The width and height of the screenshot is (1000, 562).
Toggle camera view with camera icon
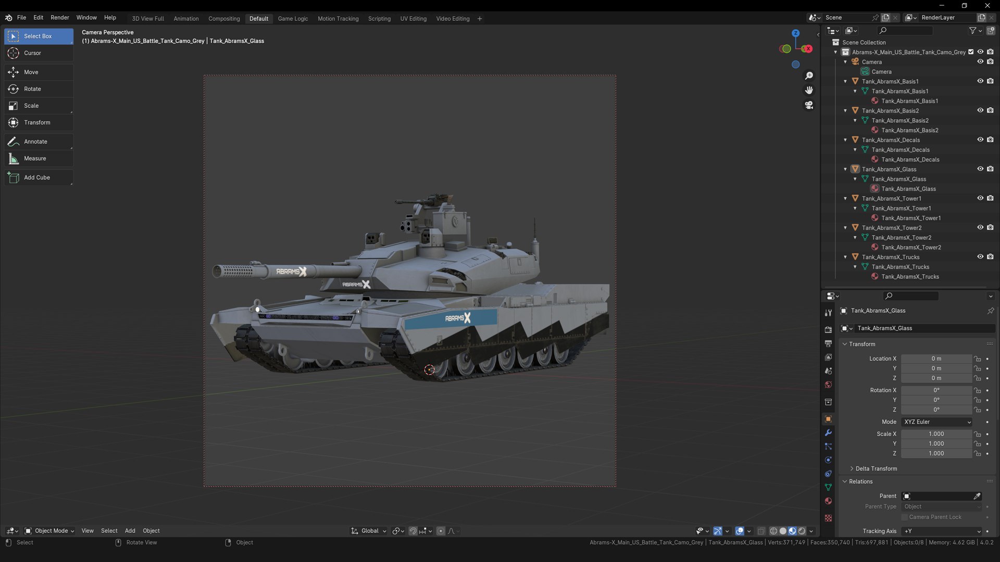[809, 105]
